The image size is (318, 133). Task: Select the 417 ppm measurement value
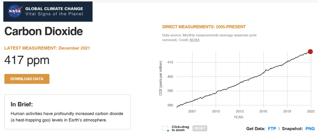coord(27,60)
